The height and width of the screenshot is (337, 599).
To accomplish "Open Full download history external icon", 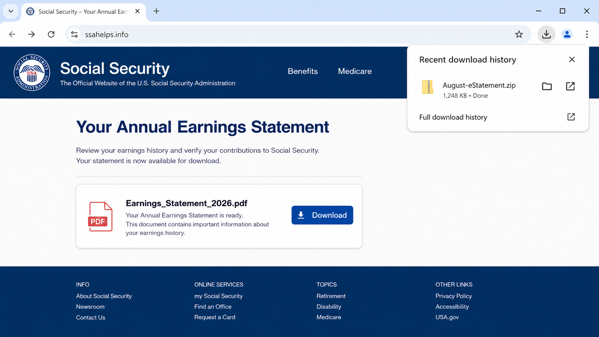I will point(571,117).
